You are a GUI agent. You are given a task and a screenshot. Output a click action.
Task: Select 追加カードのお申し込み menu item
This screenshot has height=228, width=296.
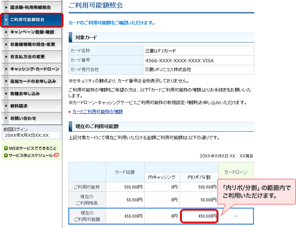point(33,81)
